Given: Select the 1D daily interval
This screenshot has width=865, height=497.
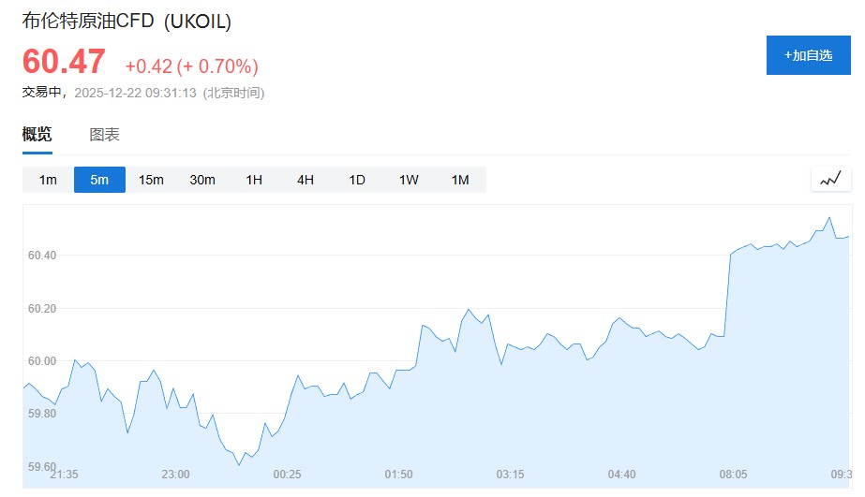Looking at the screenshot, I should coord(357,180).
